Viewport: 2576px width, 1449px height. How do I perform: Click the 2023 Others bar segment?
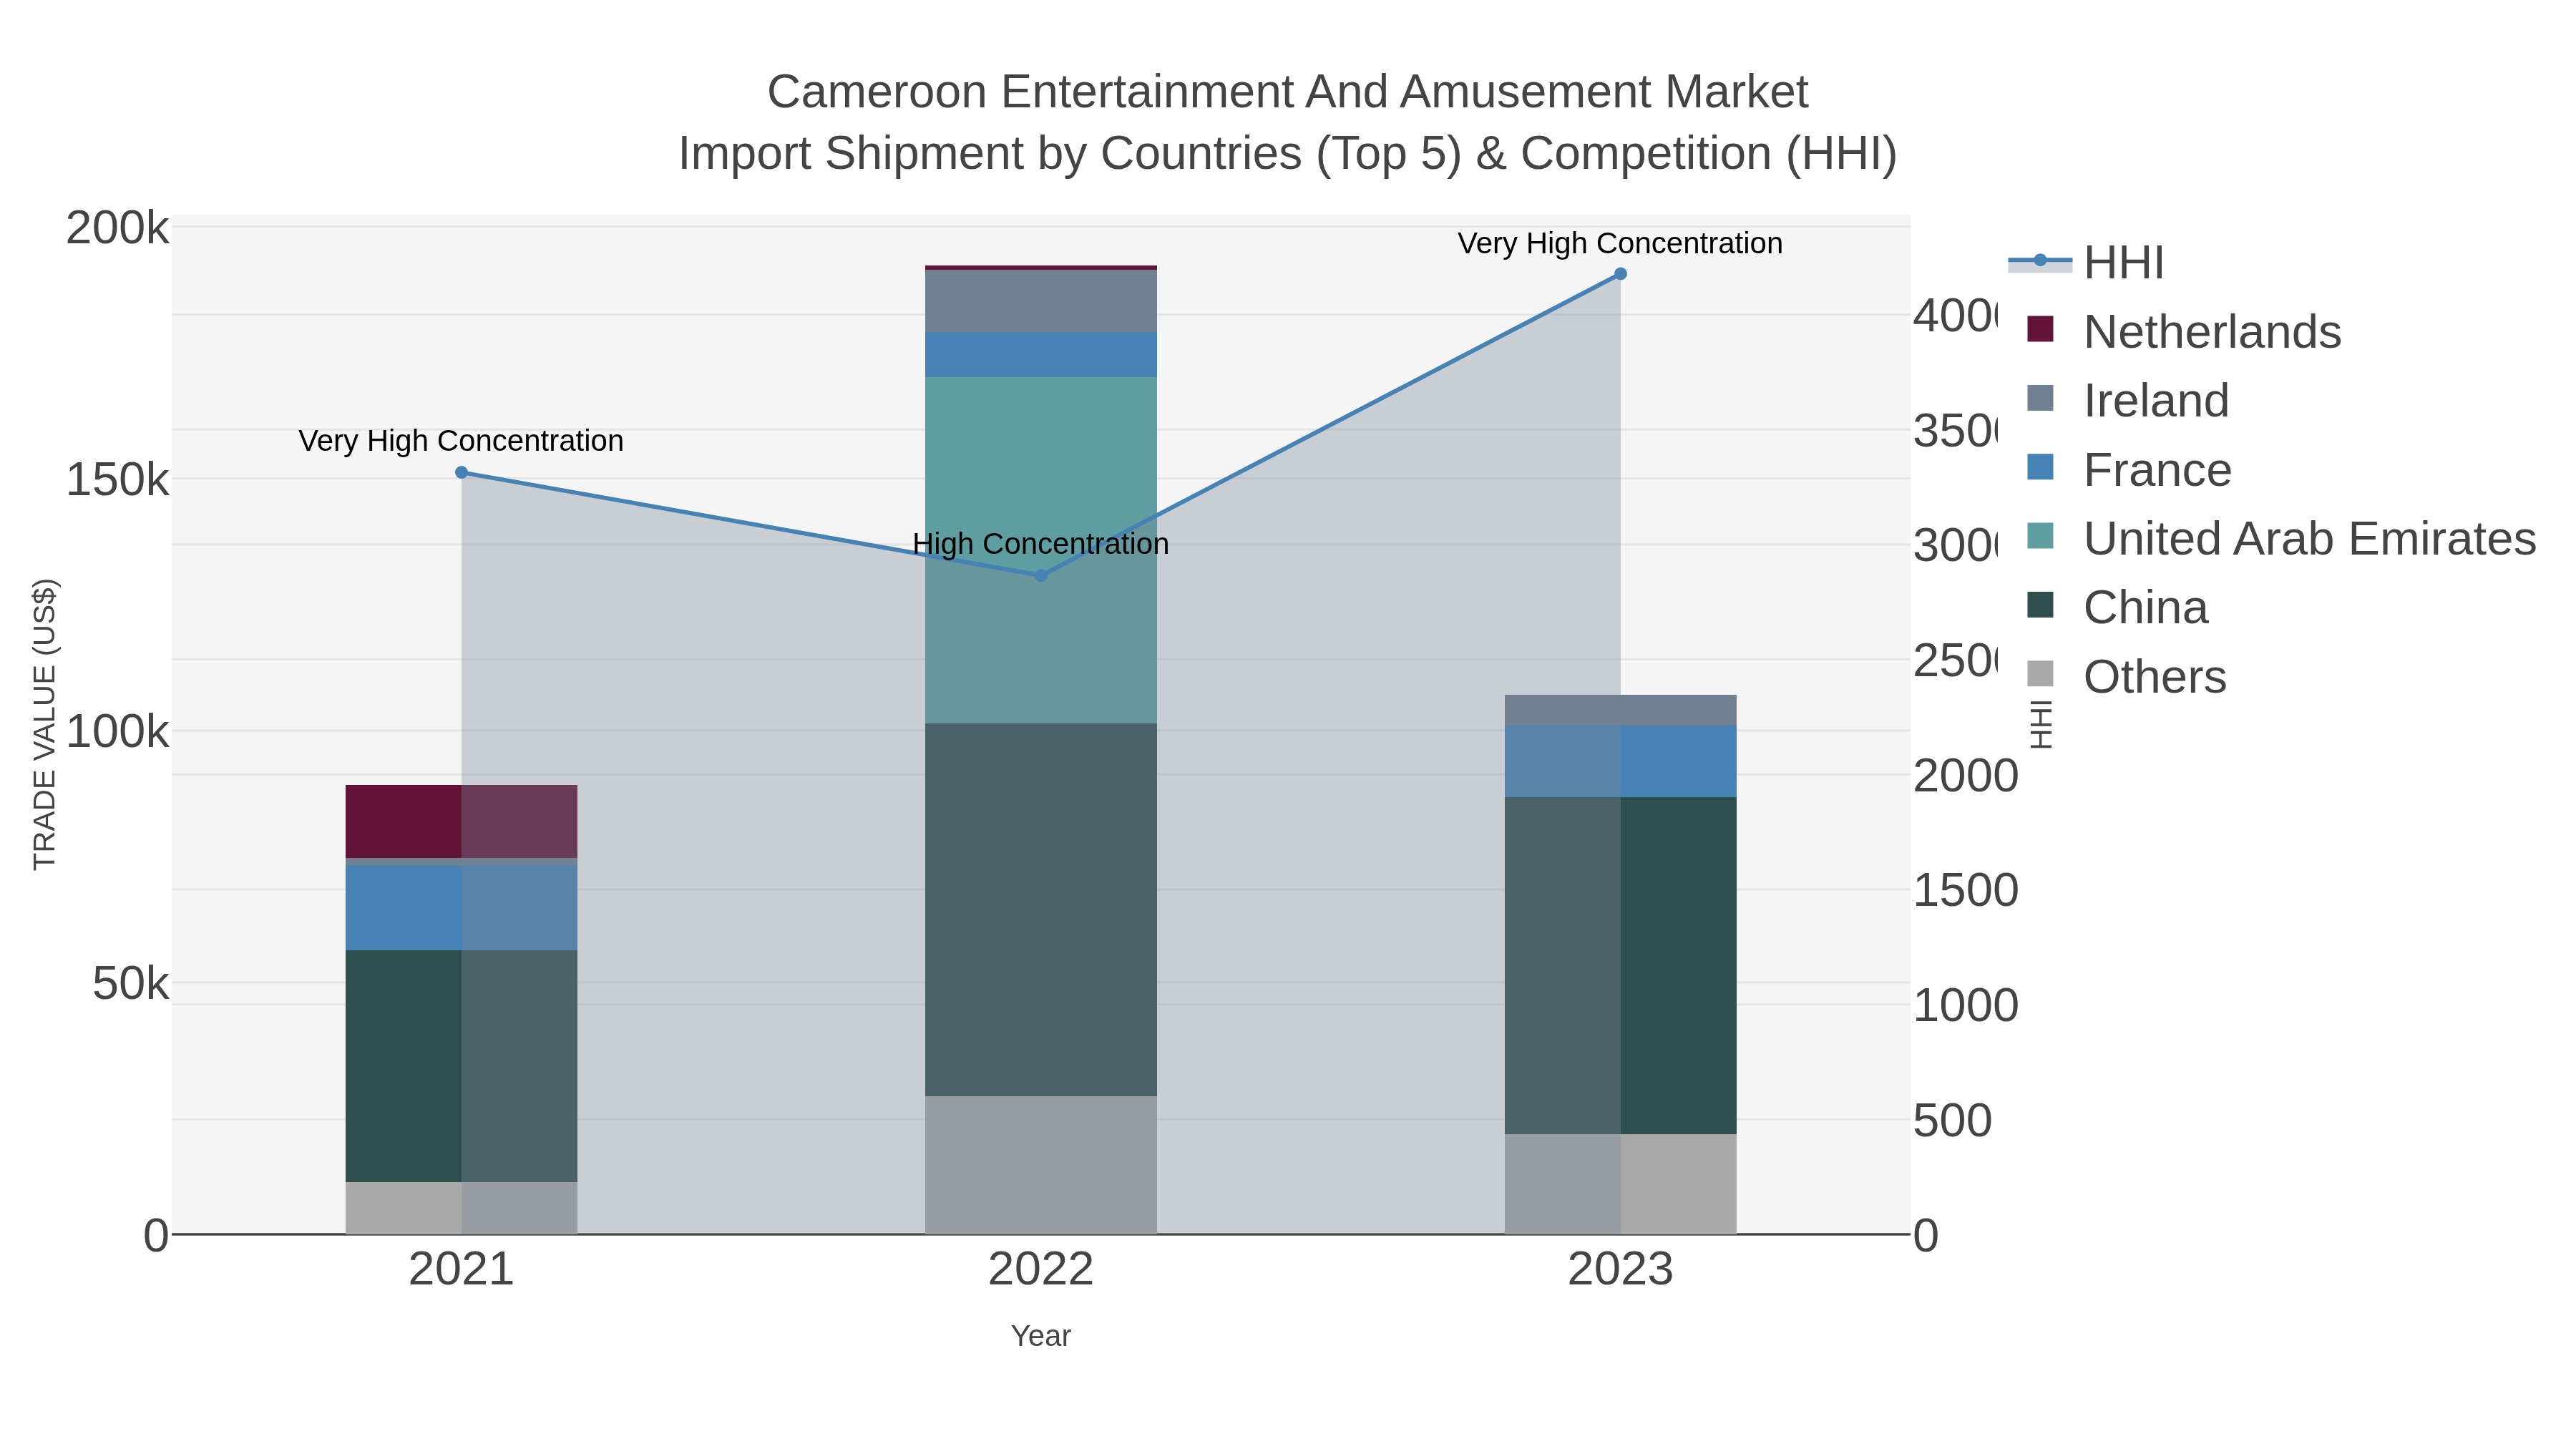coord(1620,1184)
